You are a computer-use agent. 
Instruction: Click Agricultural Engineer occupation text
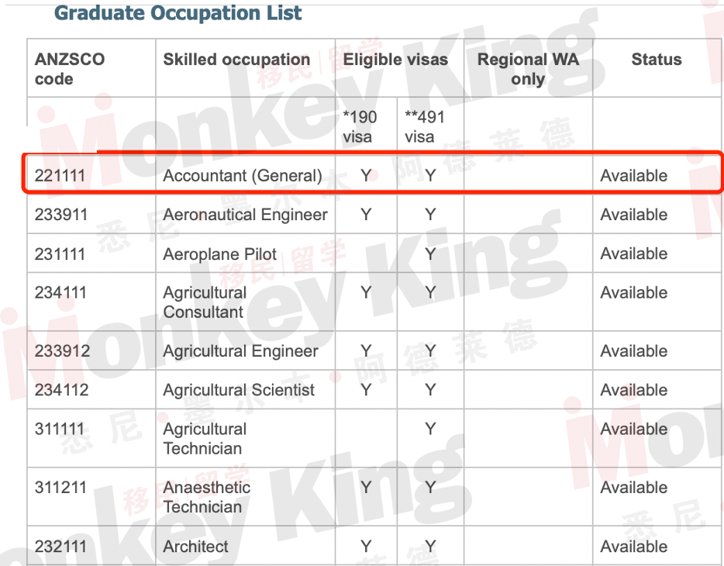[240, 351]
